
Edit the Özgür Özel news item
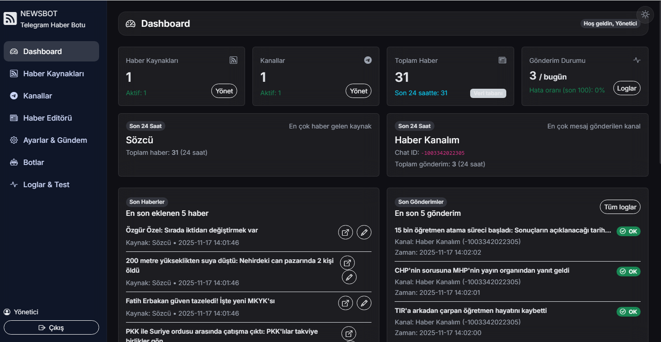coord(364,232)
